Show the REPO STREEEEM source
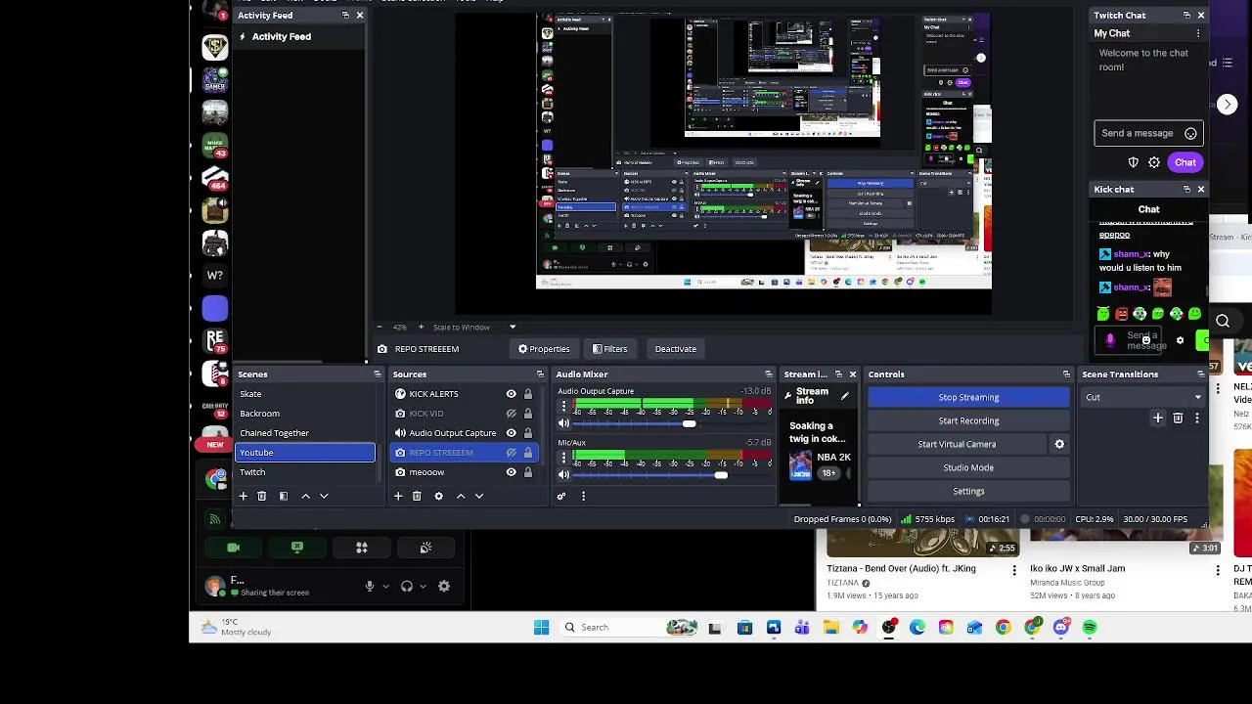Viewport: 1252px width, 704px height. [x=511, y=453]
